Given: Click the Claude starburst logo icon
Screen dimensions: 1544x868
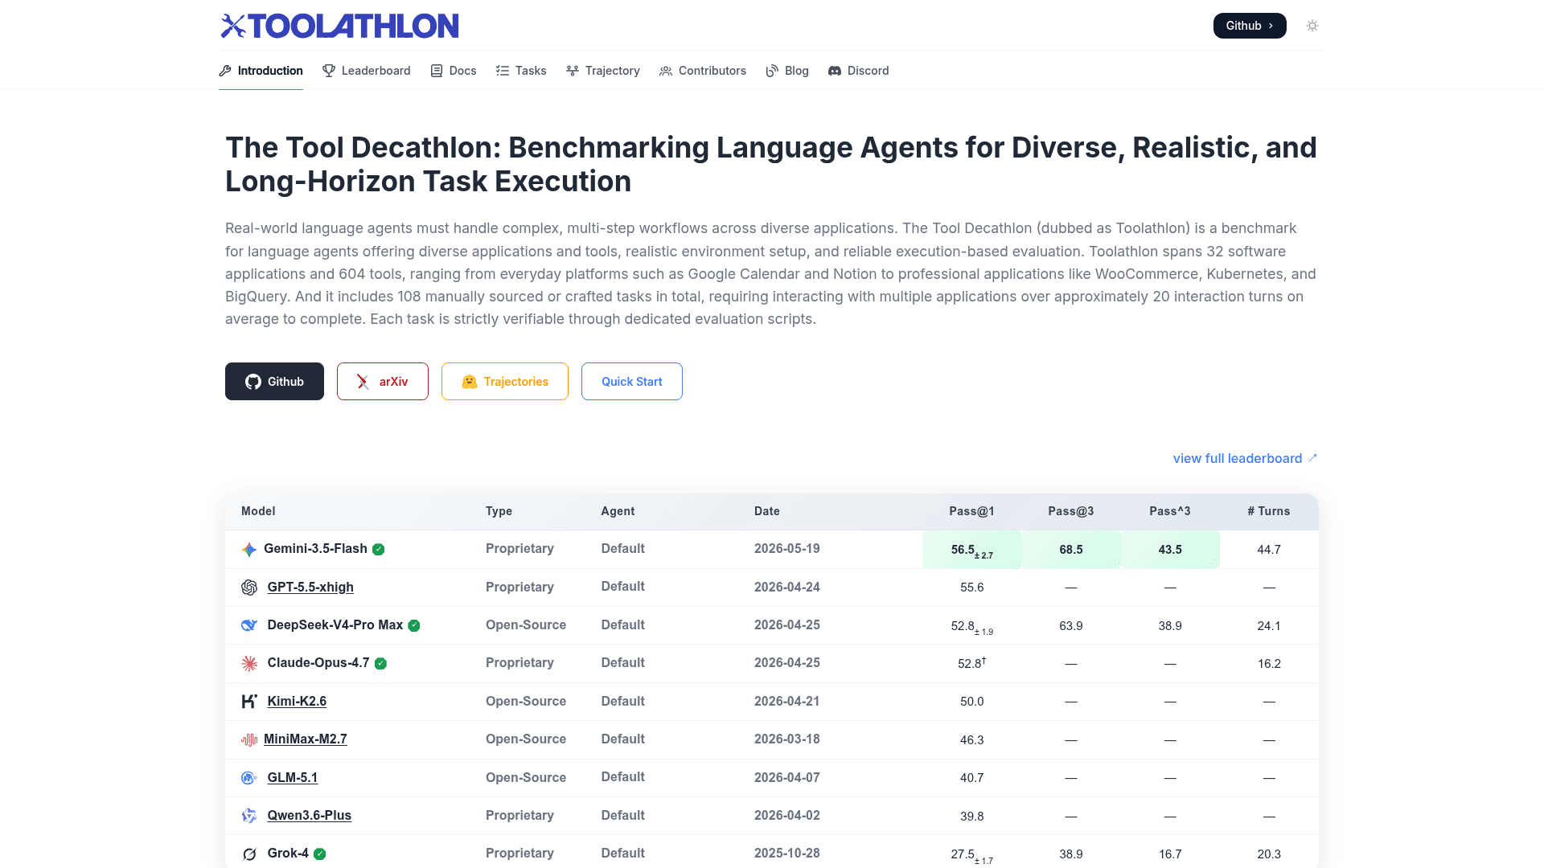Looking at the screenshot, I should click(249, 663).
